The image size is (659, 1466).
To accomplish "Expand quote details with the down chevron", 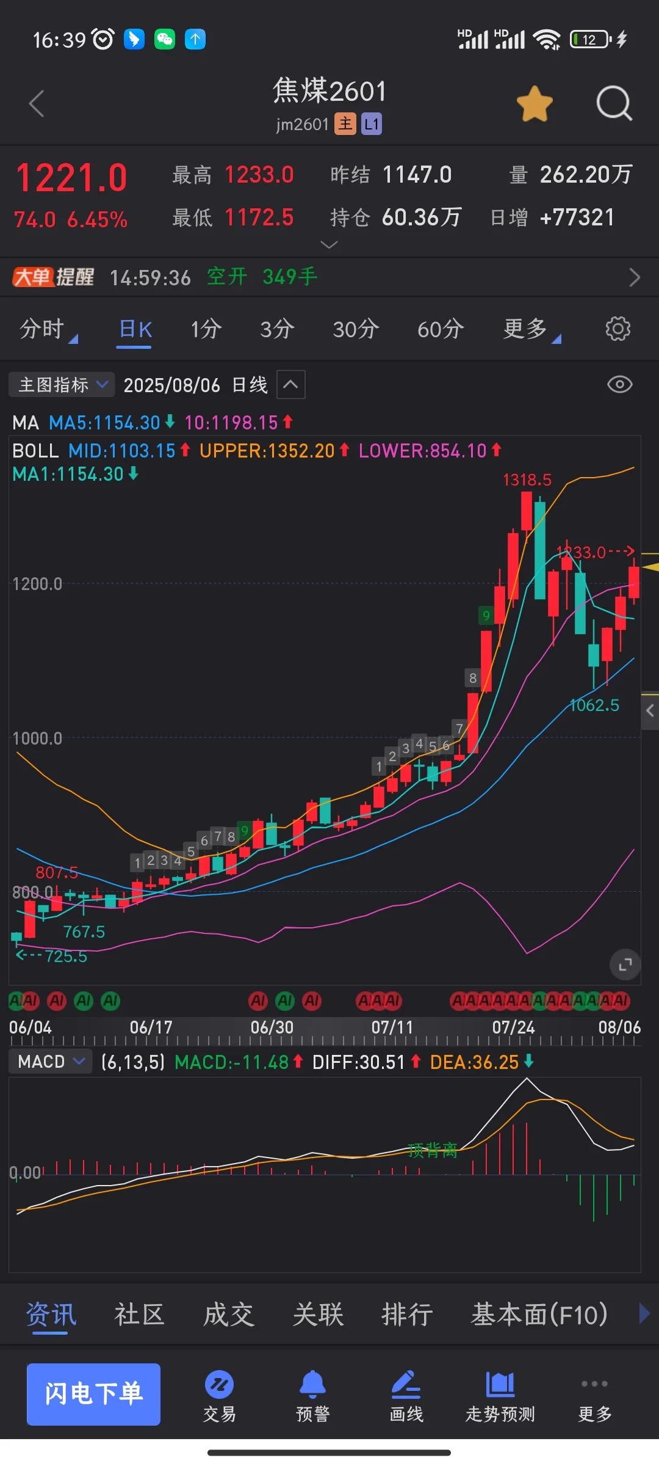I will tap(329, 245).
